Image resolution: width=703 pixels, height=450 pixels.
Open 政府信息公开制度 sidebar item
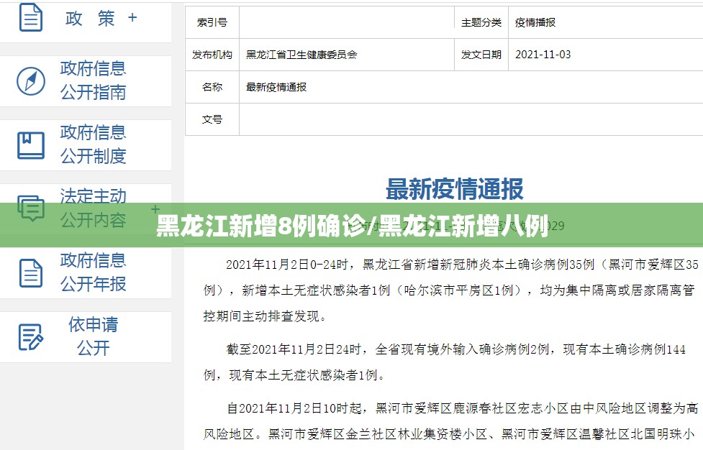(x=86, y=145)
